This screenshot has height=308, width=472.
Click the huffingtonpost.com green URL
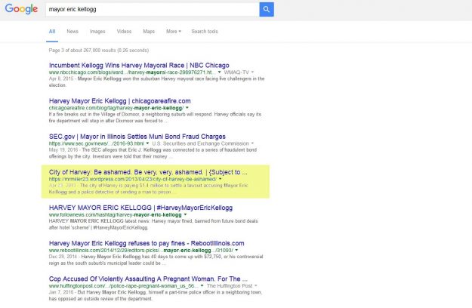(x=124, y=286)
